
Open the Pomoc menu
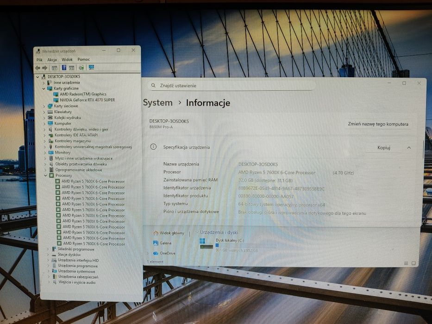click(84, 59)
